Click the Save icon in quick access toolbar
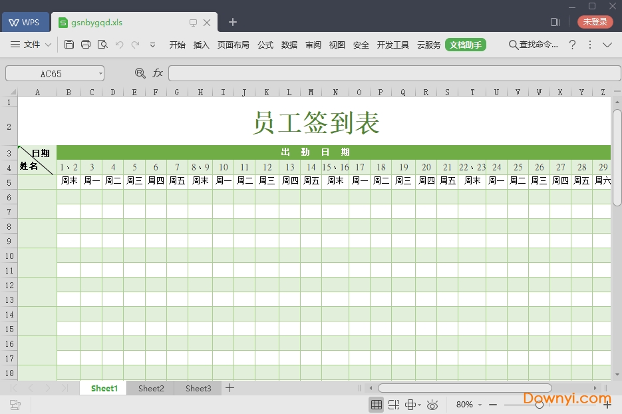The height and width of the screenshot is (414, 622). click(69, 45)
